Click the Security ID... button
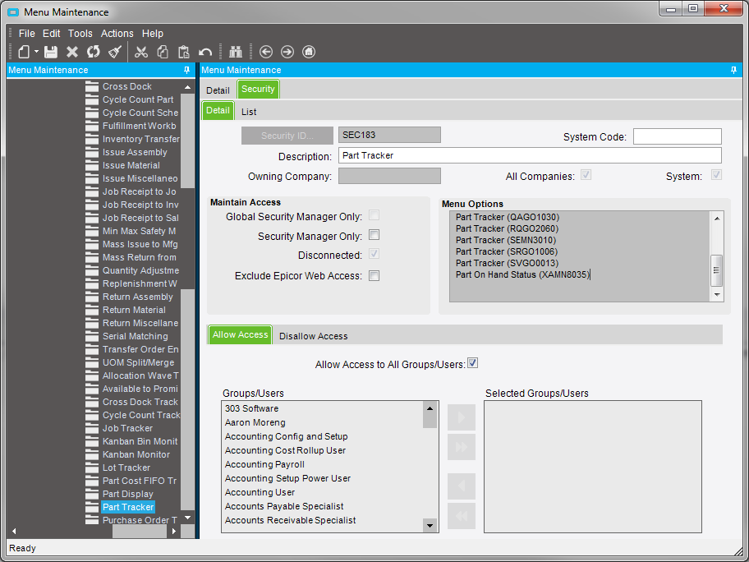Viewport: 749px width, 562px height. point(287,136)
